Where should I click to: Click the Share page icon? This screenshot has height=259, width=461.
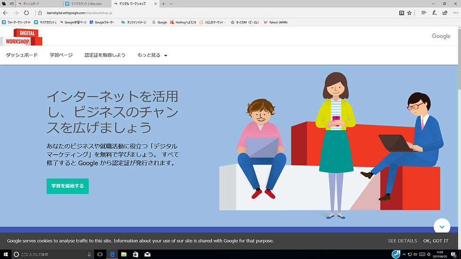pyautogui.click(x=445, y=13)
